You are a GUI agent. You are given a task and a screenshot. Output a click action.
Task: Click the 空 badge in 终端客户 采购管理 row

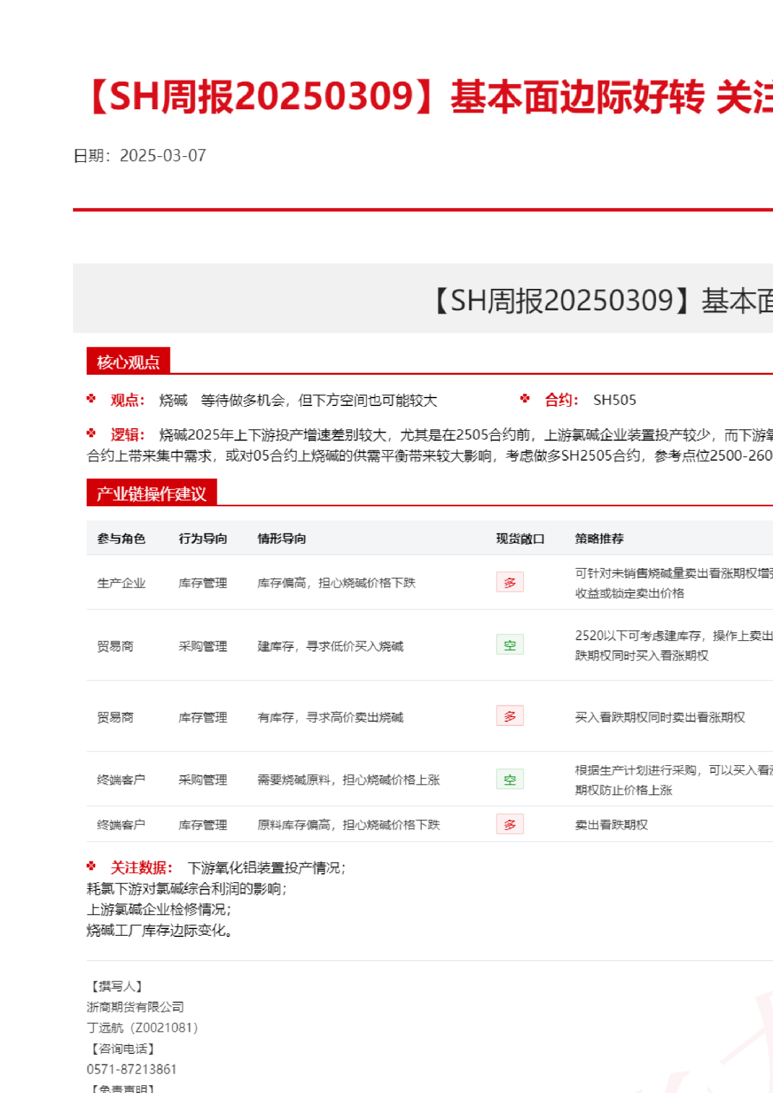tap(509, 779)
